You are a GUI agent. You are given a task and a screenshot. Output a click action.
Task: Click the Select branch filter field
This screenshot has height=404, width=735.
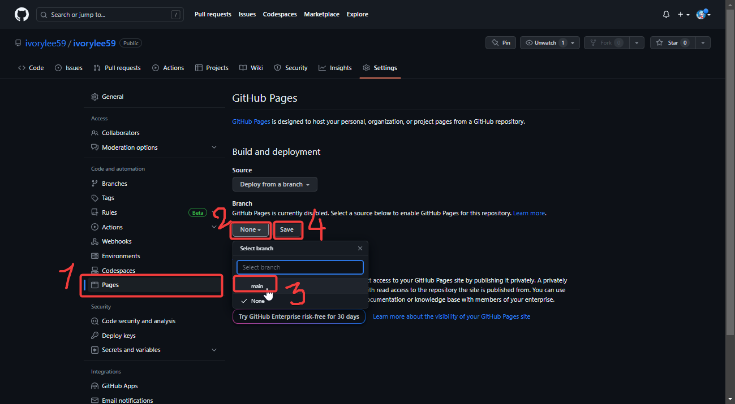click(x=300, y=267)
